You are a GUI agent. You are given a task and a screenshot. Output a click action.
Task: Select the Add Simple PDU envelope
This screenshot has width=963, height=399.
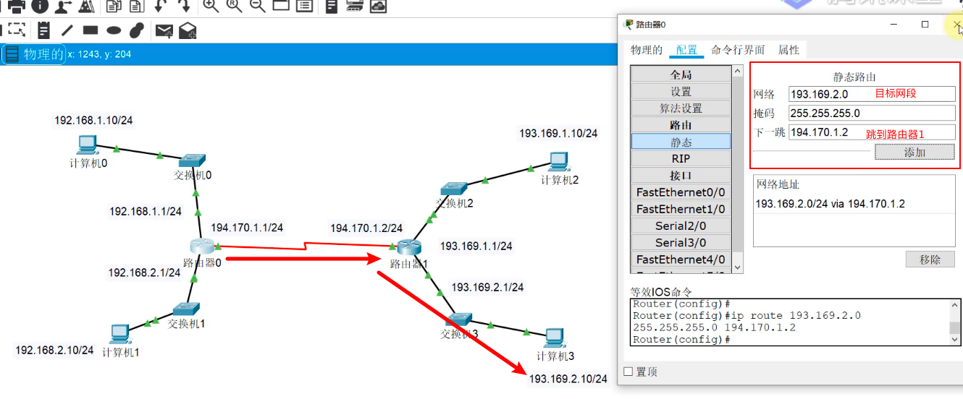tap(164, 30)
